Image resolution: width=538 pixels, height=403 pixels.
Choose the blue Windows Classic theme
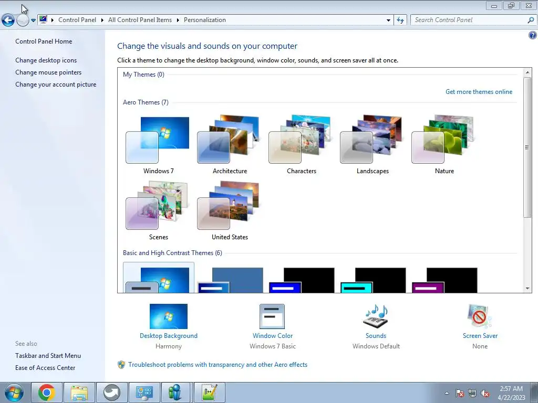[230, 280]
